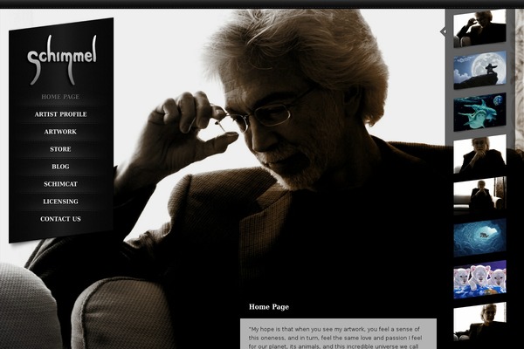524x349 pixels.
Task: Open the Schimcat menu item
Action: tap(60, 184)
